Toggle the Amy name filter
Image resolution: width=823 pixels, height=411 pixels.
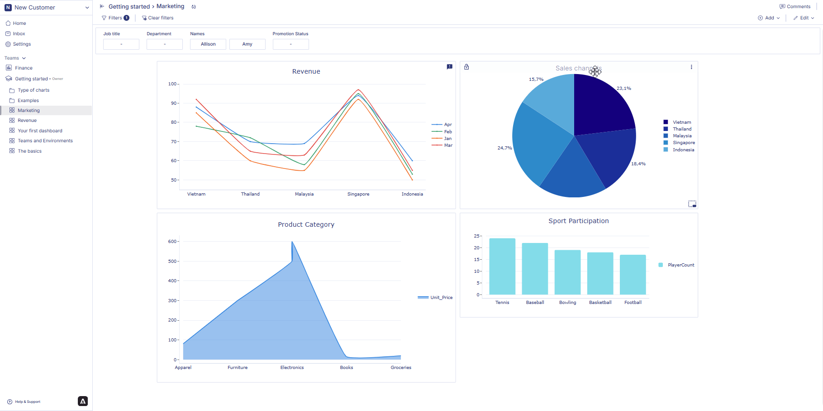[x=247, y=44]
